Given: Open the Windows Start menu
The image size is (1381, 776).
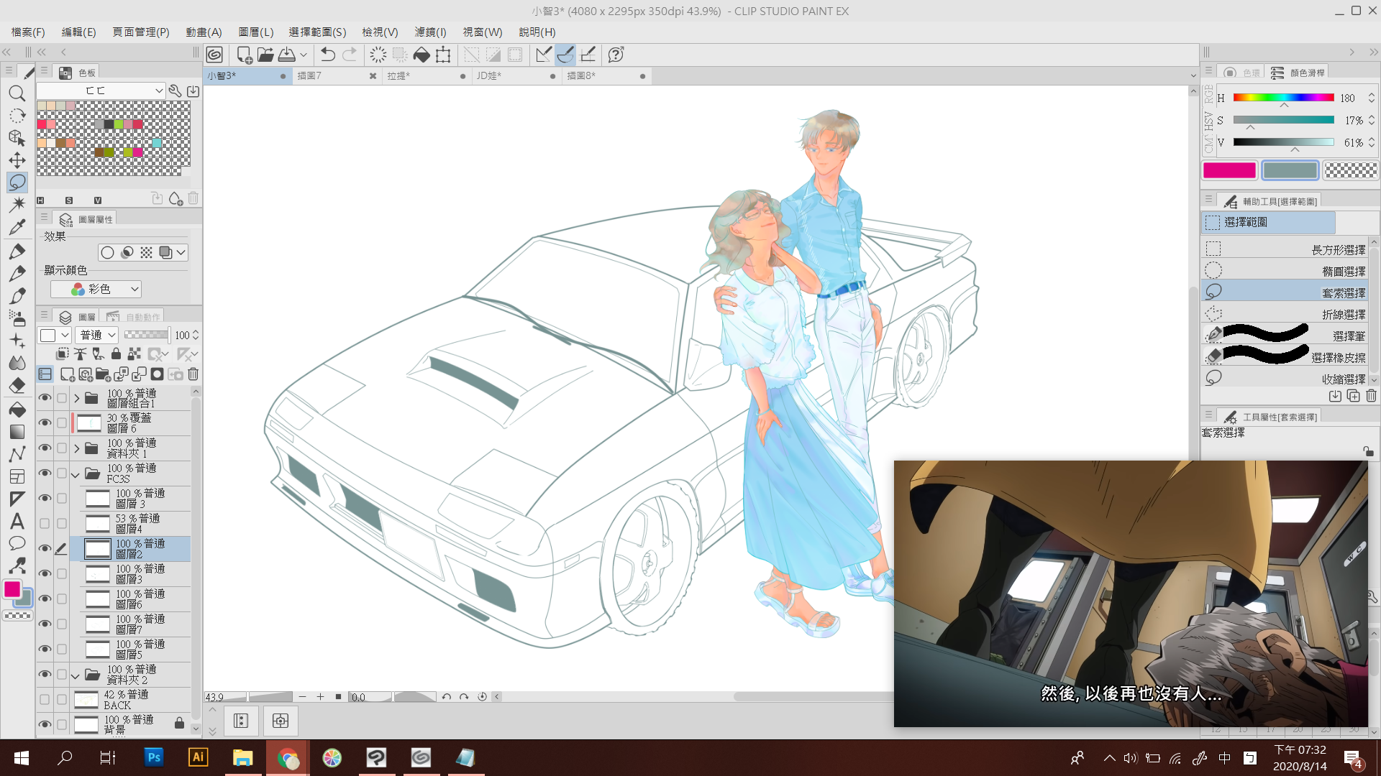Looking at the screenshot, I should [x=22, y=757].
